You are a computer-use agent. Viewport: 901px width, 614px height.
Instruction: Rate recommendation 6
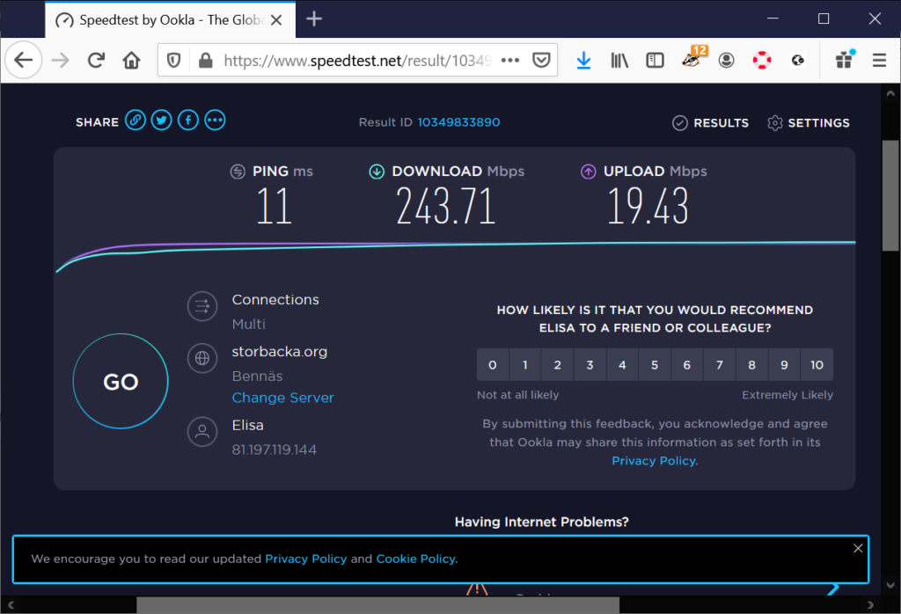[686, 365]
